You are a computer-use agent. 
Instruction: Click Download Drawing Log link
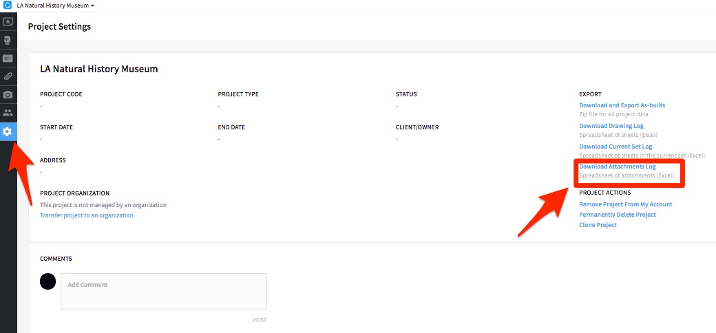point(611,126)
